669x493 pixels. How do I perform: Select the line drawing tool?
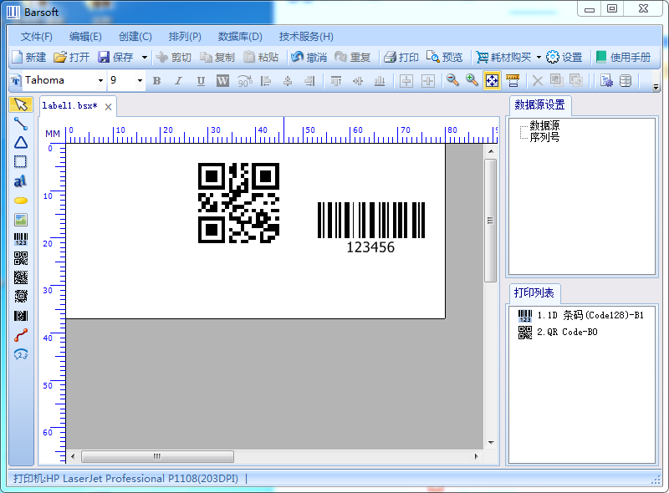[20, 124]
